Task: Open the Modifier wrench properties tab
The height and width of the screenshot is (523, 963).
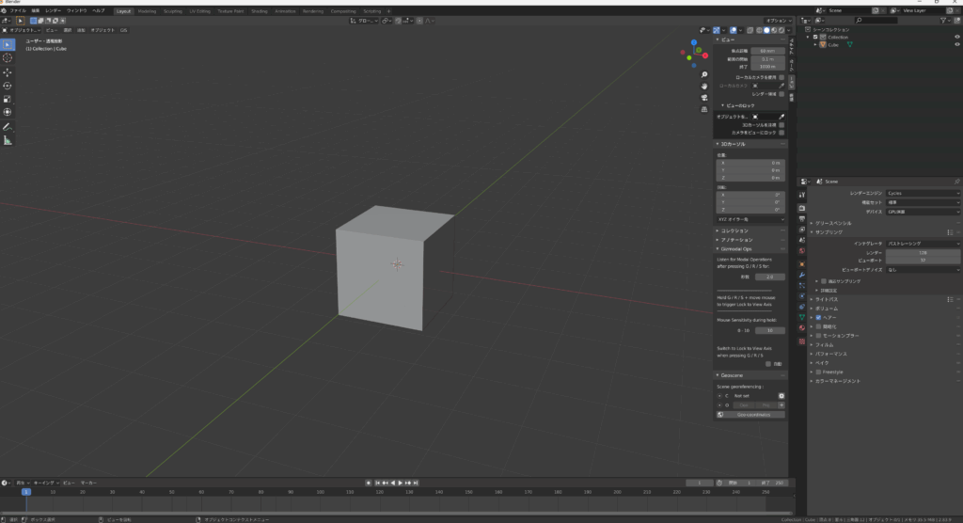Action: [801, 275]
